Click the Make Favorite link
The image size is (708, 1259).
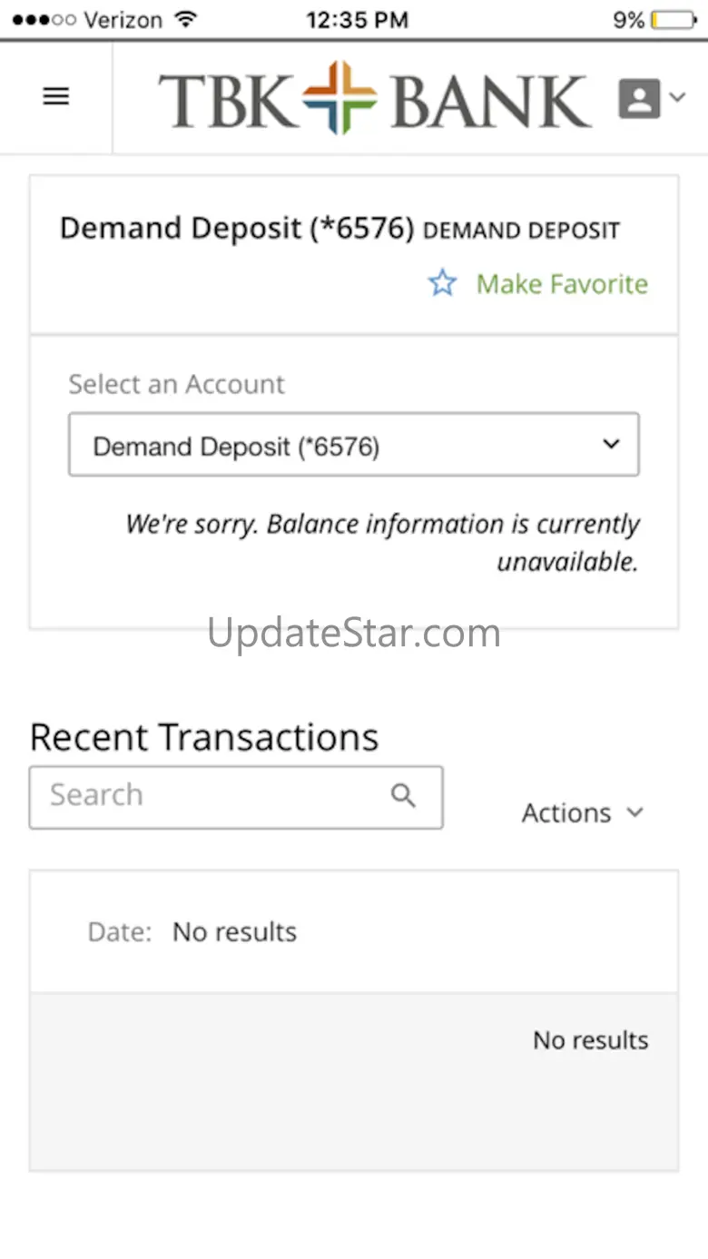(562, 284)
